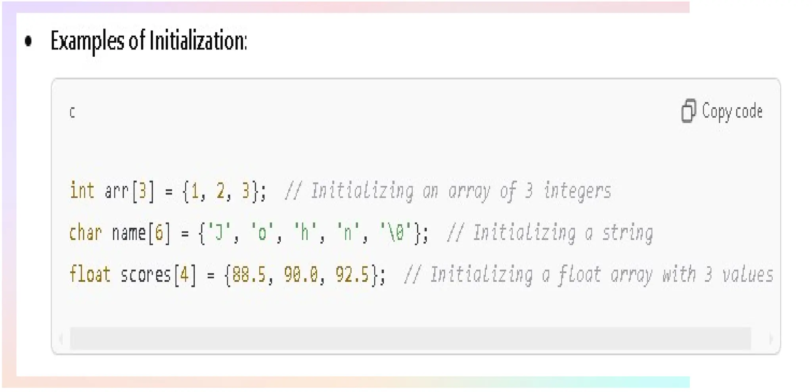Click the comment about array of 3 integers
812x392 pixels.
(448, 191)
